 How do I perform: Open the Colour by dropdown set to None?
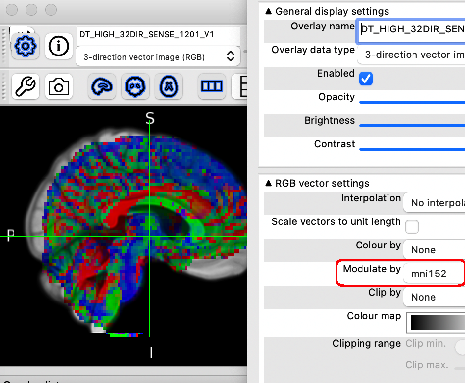pyautogui.click(x=434, y=250)
